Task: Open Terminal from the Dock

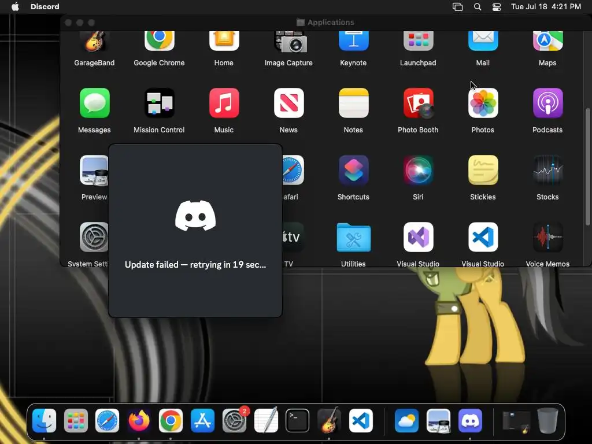Action: tap(298, 421)
